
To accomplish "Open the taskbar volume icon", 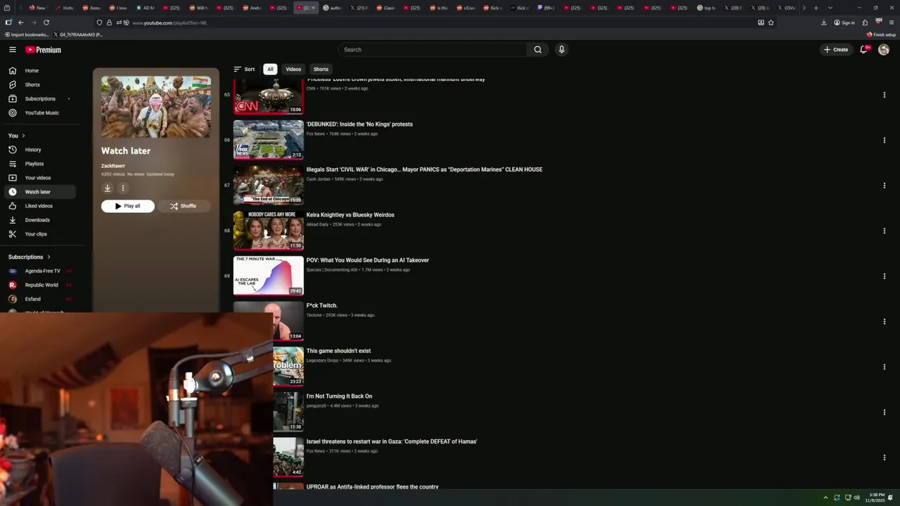I will pyautogui.click(x=856, y=498).
